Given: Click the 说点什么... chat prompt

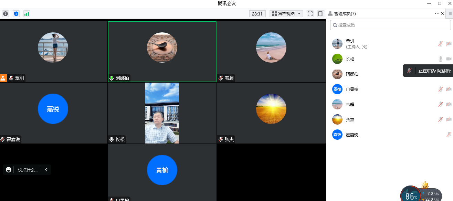Looking at the screenshot, I should pyautogui.click(x=28, y=170).
